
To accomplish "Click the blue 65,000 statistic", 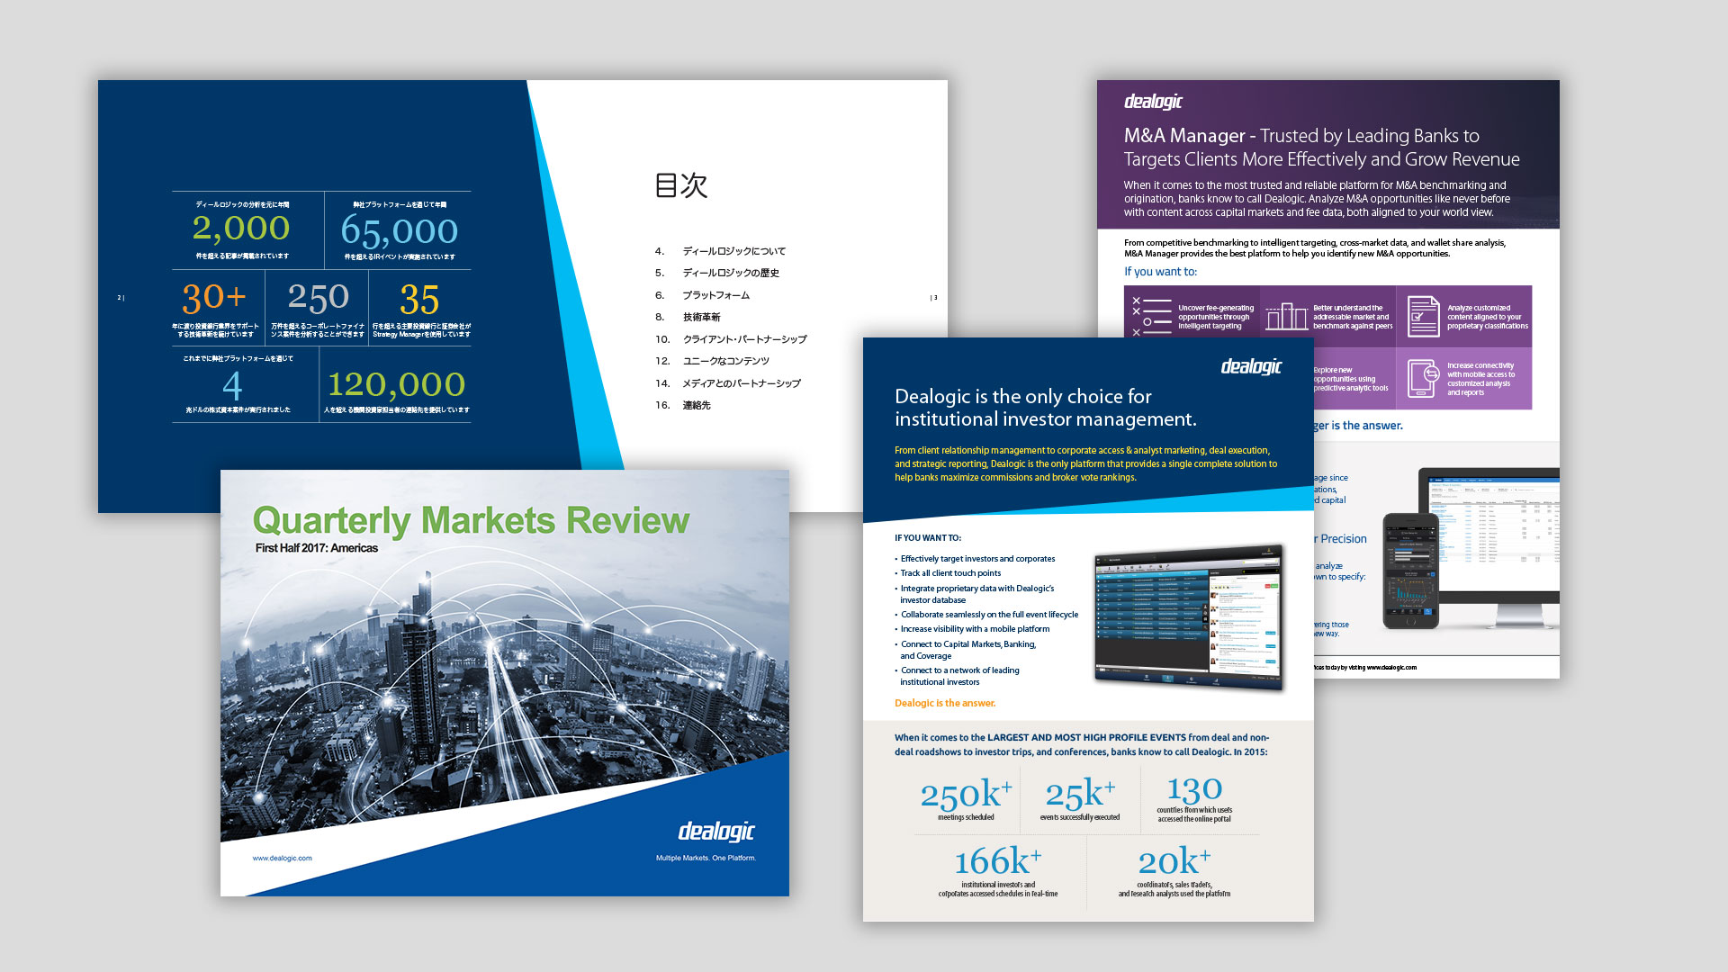I will click(400, 231).
